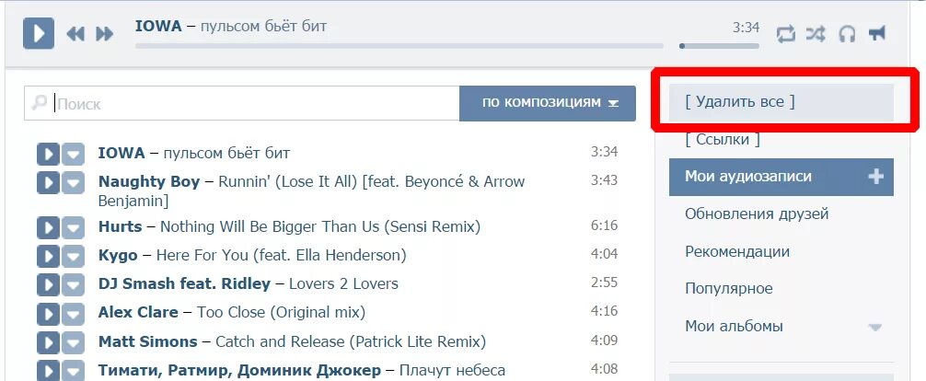Image resolution: width=926 pixels, height=381 pixels.
Task: Click the plus icon on "Мои аудиозаписи"
Action: point(875,176)
